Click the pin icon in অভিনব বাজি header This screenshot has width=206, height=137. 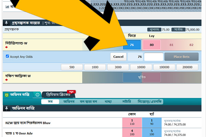tap(6, 108)
